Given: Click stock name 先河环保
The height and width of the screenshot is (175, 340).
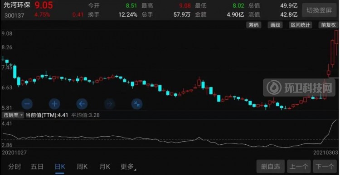Looking at the screenshot, I should 17,5.
